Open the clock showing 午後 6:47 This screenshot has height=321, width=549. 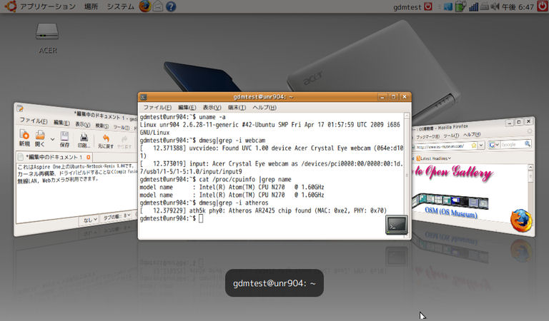[x=518, y=6]
